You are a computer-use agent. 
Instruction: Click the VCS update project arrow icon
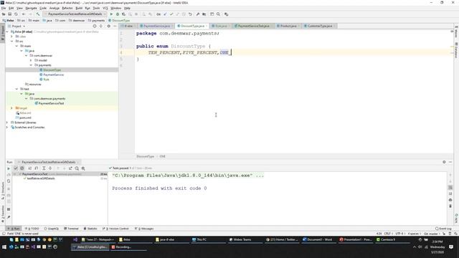pos(165,14)
